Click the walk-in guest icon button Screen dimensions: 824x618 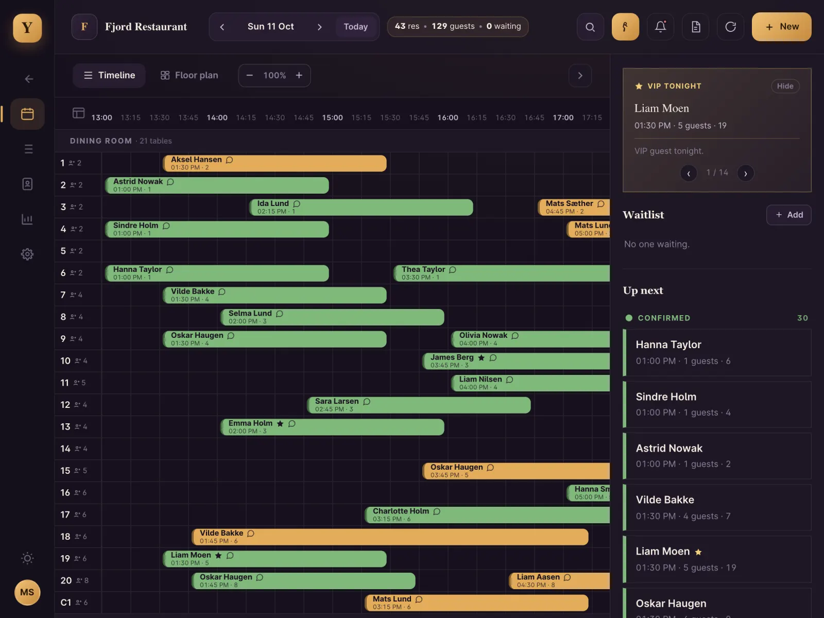[x=625, y=27]
